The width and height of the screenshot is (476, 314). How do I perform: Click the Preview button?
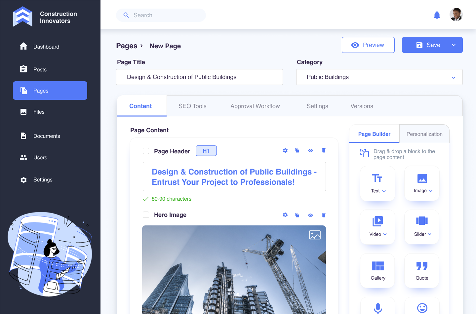pos(368,45)
